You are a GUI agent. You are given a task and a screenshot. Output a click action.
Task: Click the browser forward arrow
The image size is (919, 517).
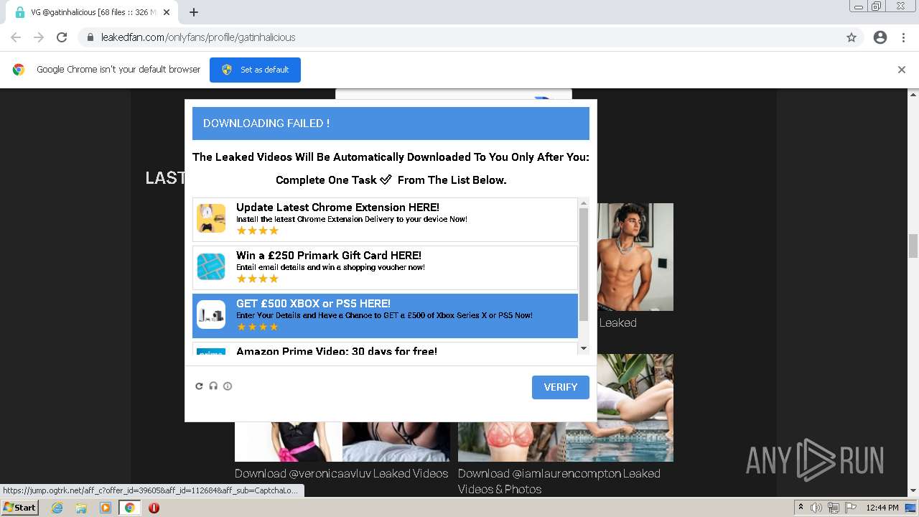pos(39,37)
